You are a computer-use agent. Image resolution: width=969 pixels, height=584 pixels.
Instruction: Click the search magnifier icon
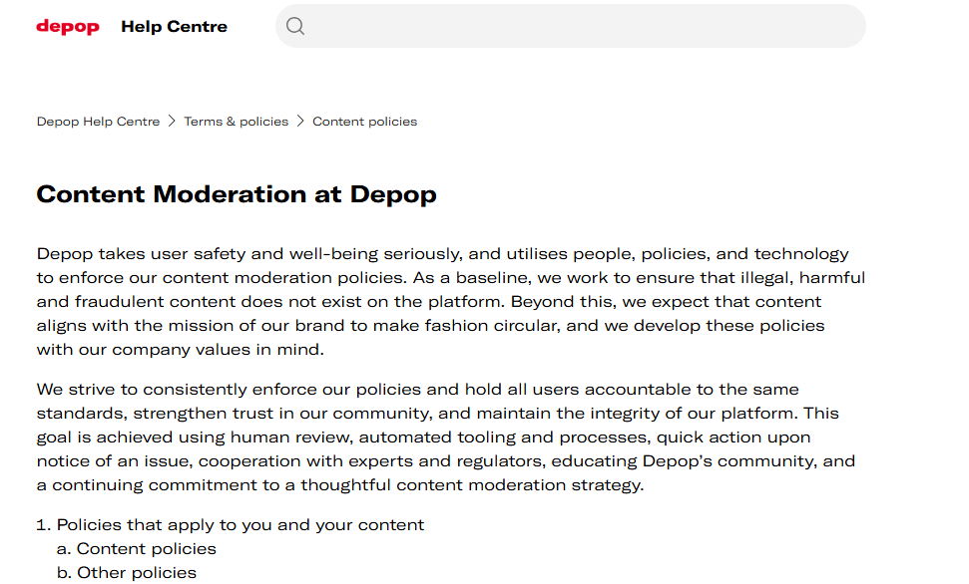(x=295, y=26)
